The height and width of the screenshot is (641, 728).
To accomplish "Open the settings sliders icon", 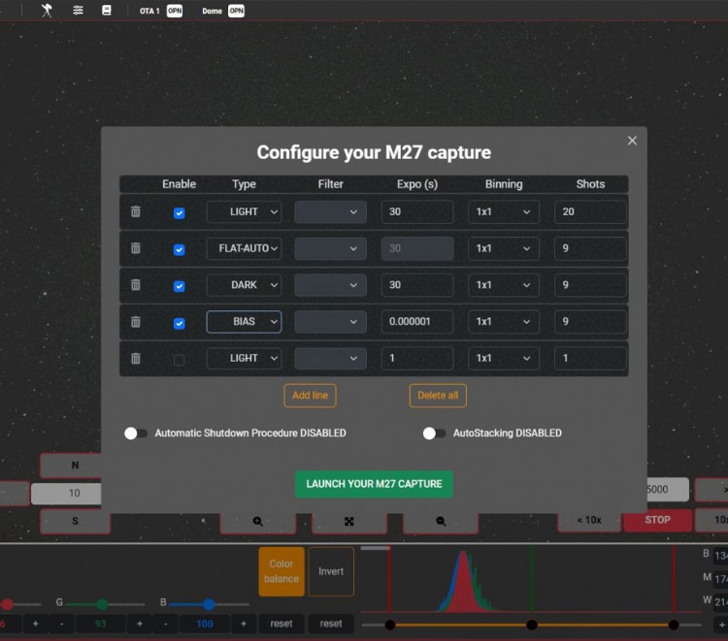I will tap(78, 10).
